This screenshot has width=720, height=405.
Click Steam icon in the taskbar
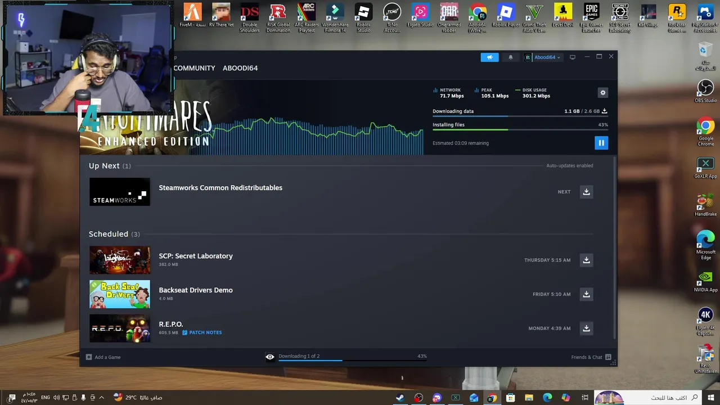tap(400, 398)
